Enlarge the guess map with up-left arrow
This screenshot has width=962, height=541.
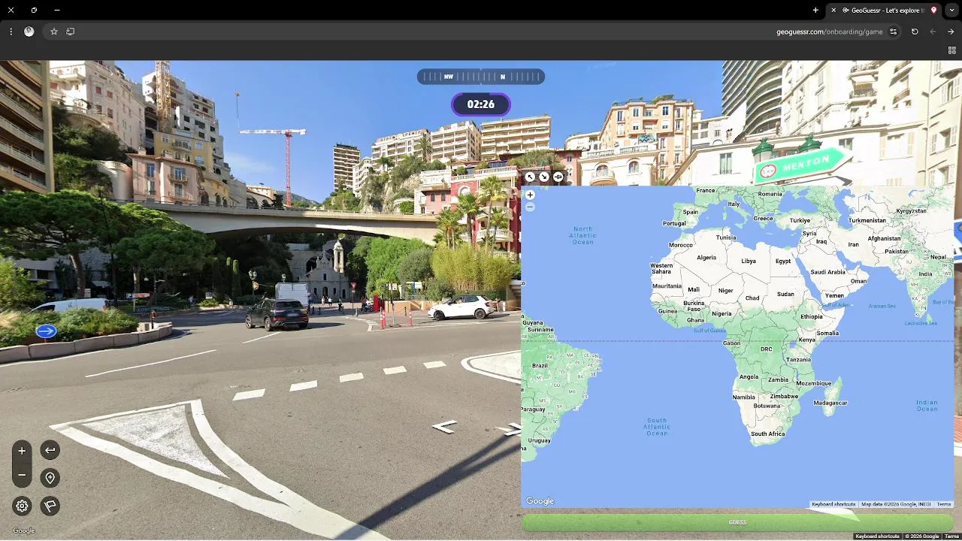(x=530, y=177)
